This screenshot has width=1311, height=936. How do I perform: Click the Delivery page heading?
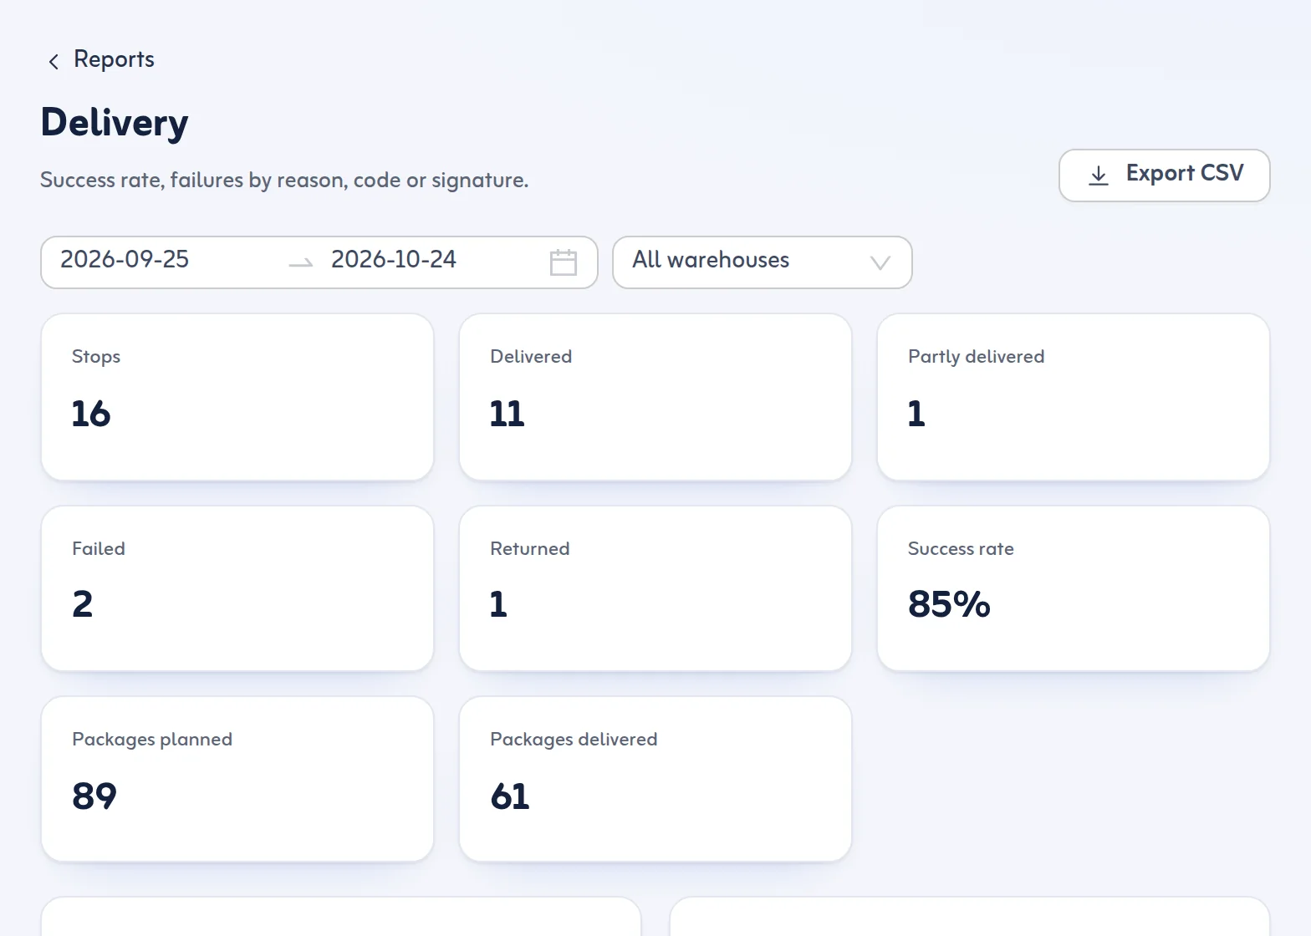(x=115, y=123)
